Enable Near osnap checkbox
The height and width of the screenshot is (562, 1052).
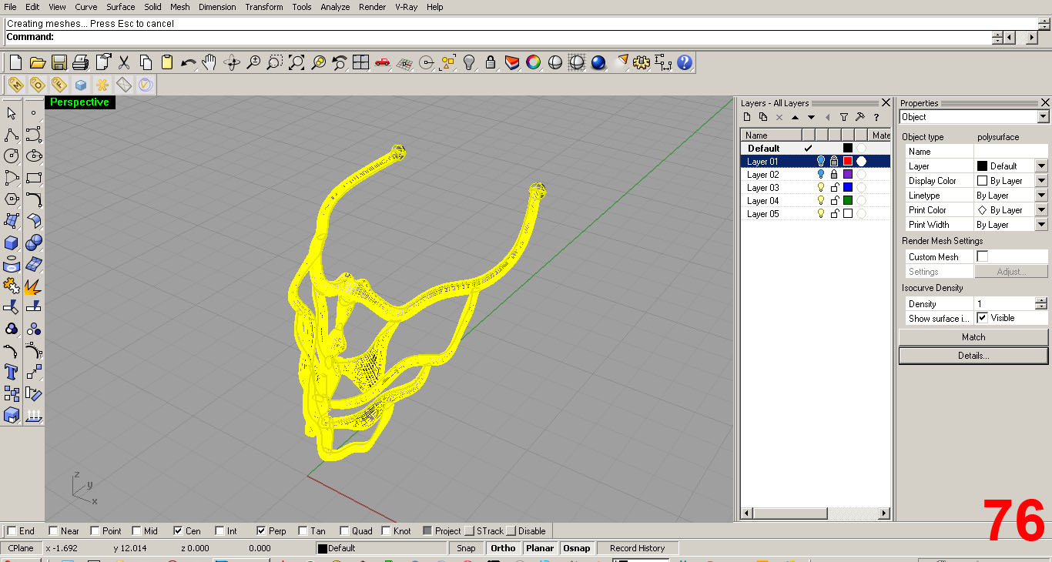[53, 530]
